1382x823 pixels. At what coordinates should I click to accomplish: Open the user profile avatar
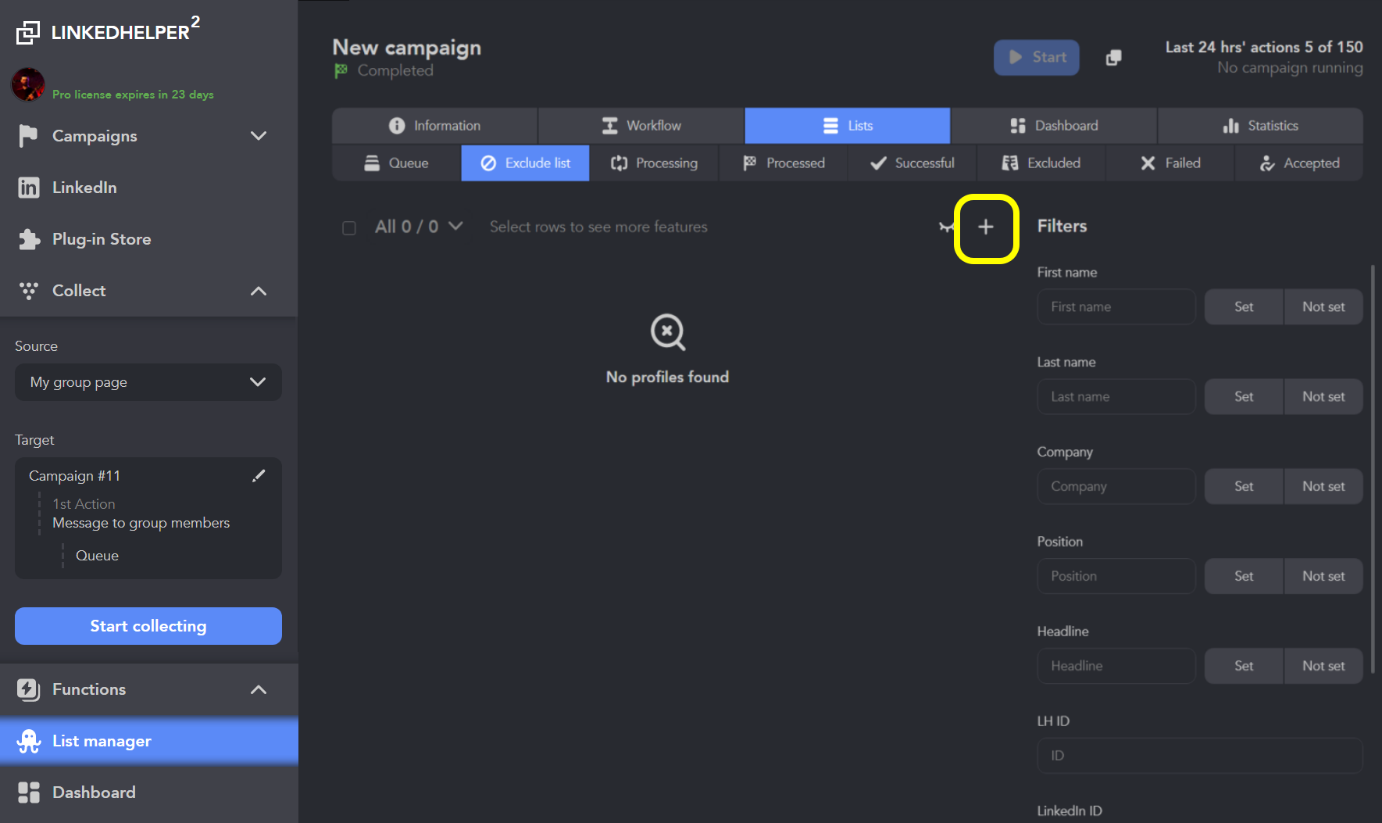click(28, 84)
